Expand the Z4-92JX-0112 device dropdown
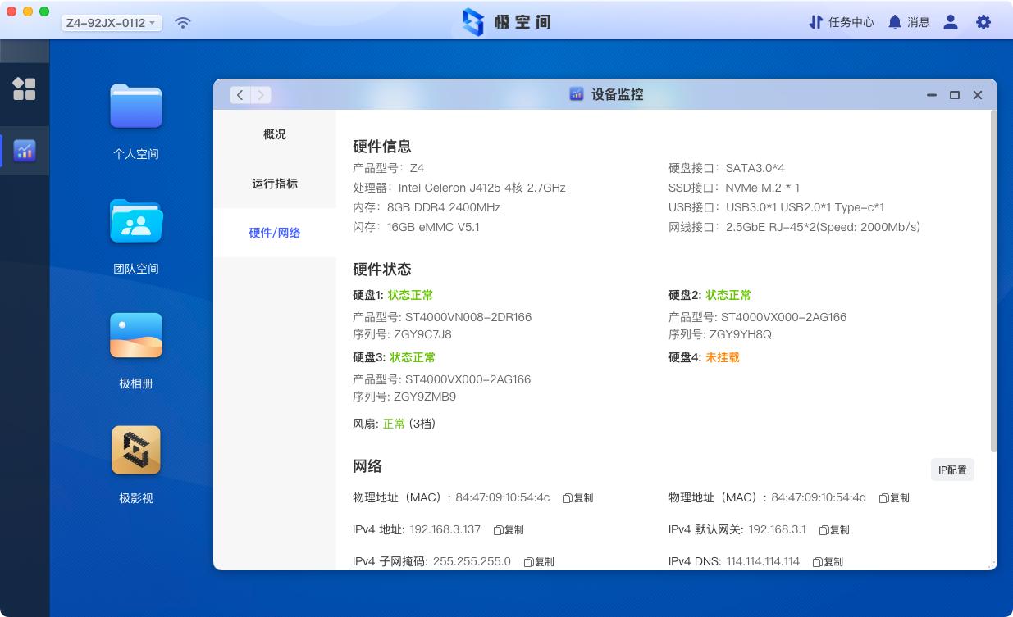The width and height of the screenshot is (1013, 617). 112,23
